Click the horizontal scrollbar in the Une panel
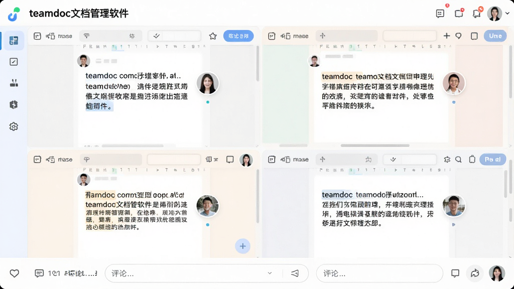Viewport: 514px width, 289px height. click(x=375, y=146)
